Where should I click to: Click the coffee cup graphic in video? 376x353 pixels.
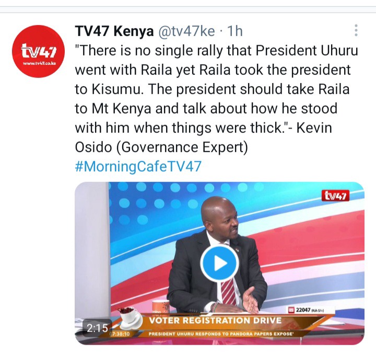coord(131,318)
